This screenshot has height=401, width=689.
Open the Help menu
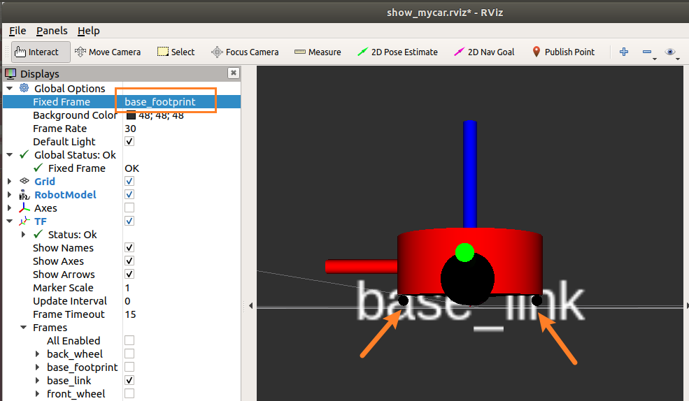coord(89,31)
